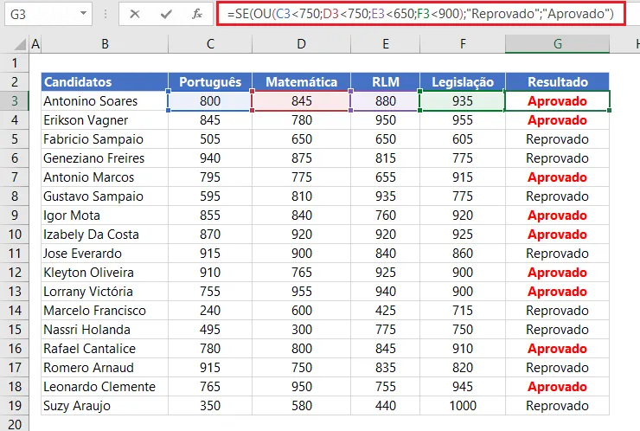Image resolution: width=640 pixels, height=431 pixels.
Task: Select all cells with corner triangle
Action: (x=20, y=44)
